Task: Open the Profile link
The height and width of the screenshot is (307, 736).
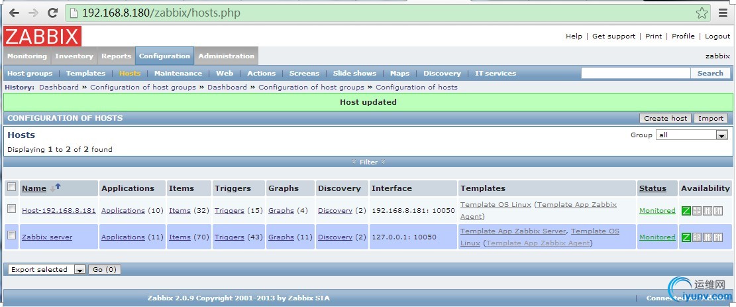Action: pos(683,36)
